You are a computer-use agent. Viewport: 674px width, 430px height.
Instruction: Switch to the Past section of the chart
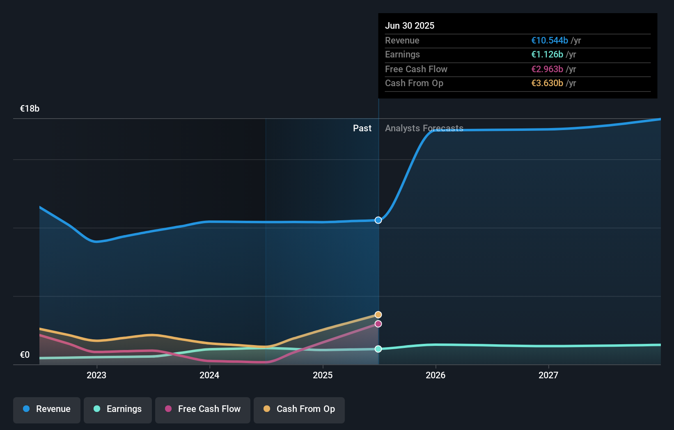[362, 128]
